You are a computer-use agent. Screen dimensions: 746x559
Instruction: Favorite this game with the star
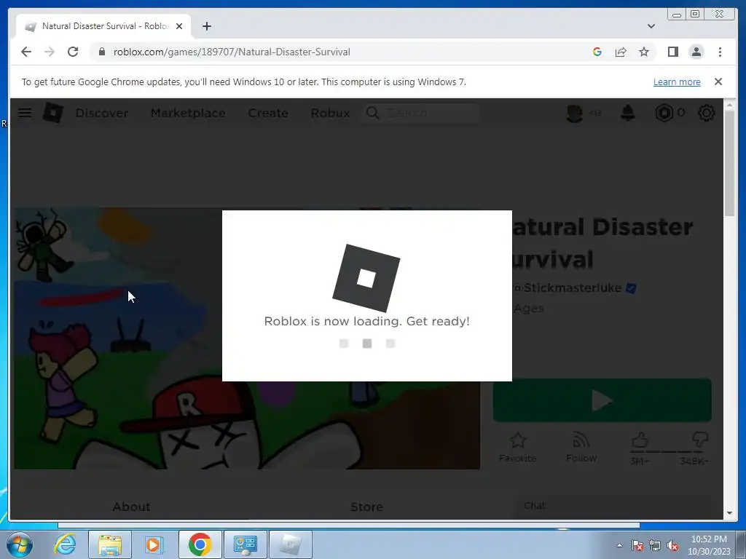tap(518, 447)
